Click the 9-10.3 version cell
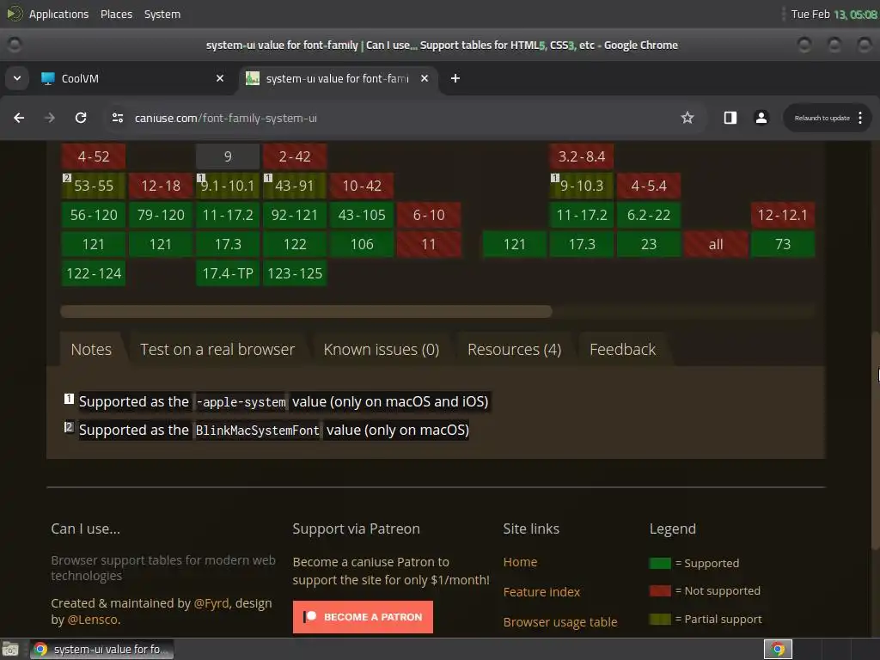The height and width of the screenshot is (660, 880). pyautogui.click(x=582, y=186)
